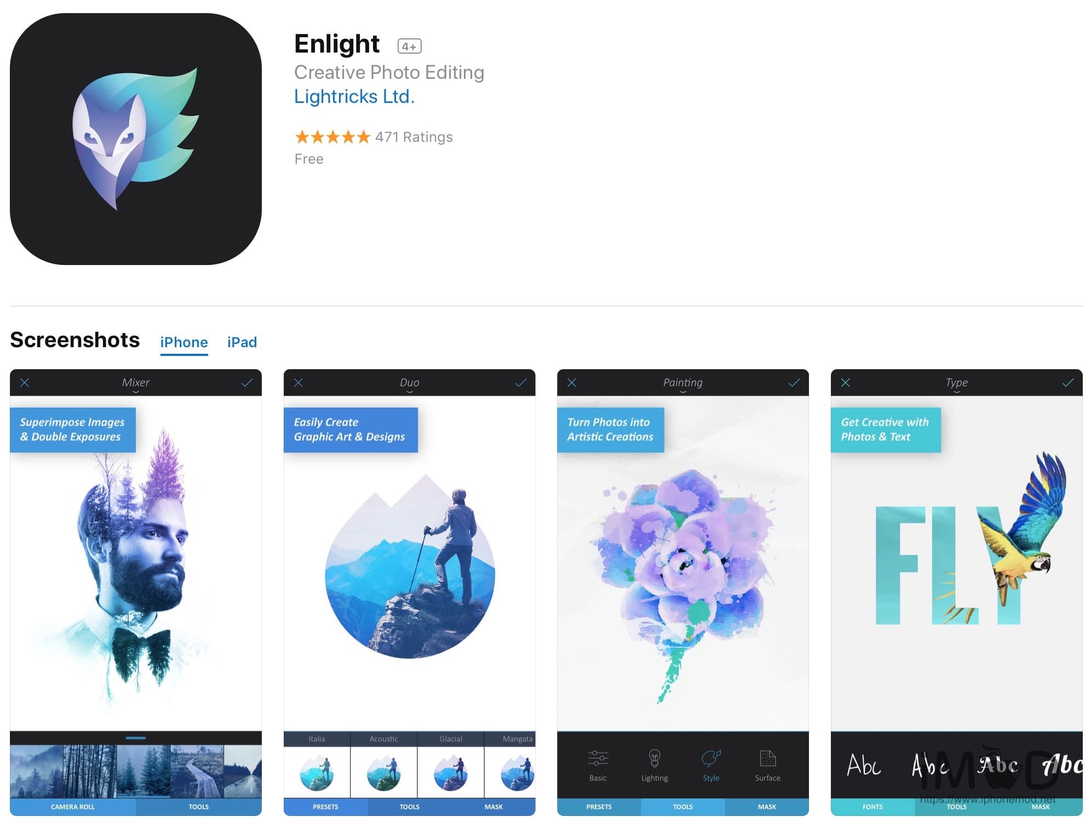Switch to iPhone screenshots tab
Screen dimensions: 1091x828
pyautogui.click(x=183, y=341)
